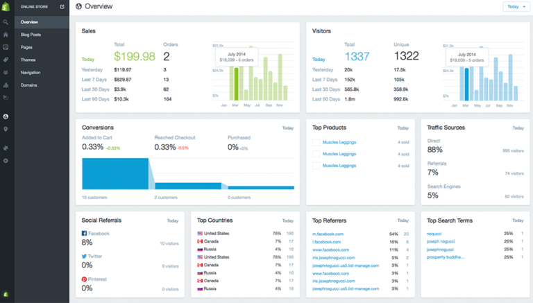Go to the Navigation menu item
This screenshot has width=533, height=303.
coord(31,72)
